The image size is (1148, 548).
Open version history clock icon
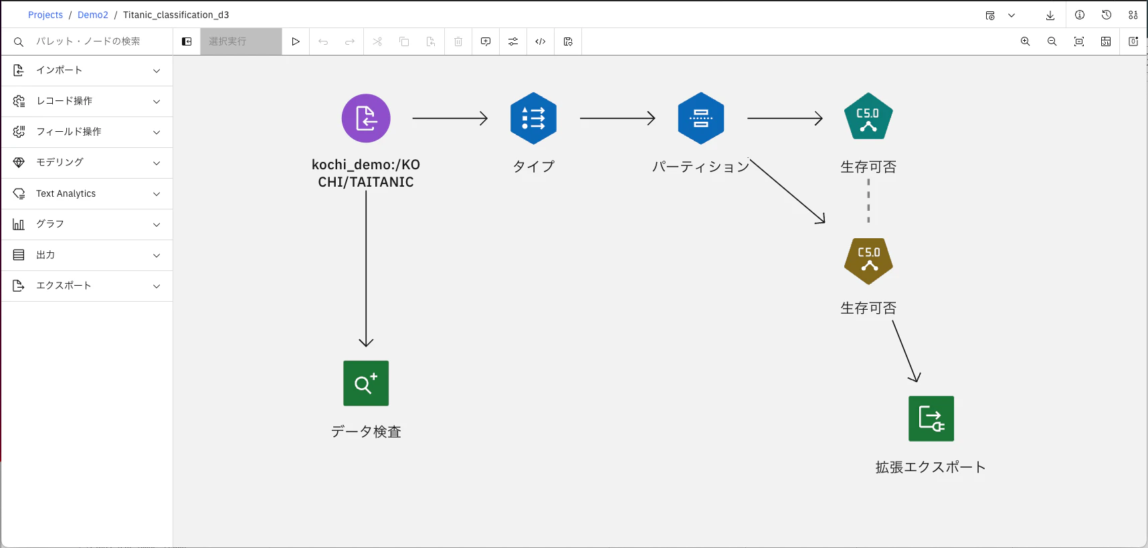click(1107, 15)
